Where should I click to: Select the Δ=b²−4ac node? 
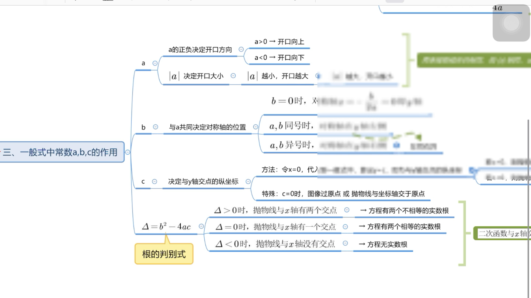point(167,227)
